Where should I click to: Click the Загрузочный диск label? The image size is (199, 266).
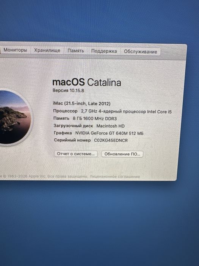[x=73, y=126]
